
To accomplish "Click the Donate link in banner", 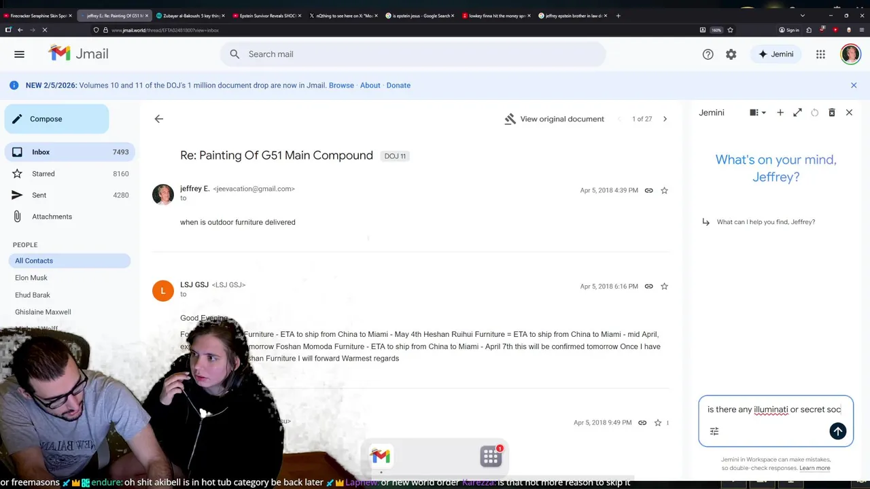I will pos(398,85).
